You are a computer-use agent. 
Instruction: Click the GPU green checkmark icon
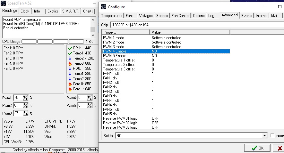(x=70, y=48)
